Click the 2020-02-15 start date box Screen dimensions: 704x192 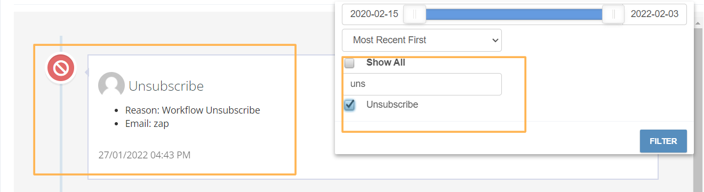(374, 14)
